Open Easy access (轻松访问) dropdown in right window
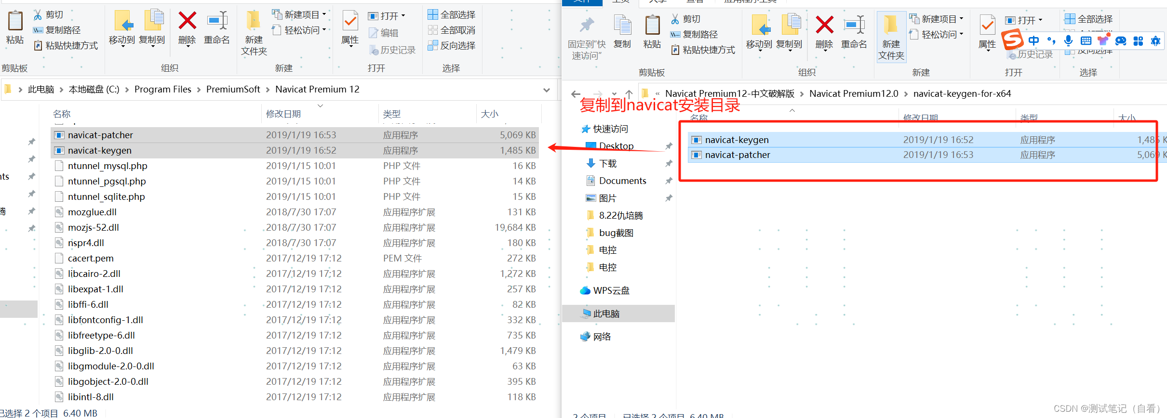The width and height of the screenshot is (1167, 418). pos(936,34)
